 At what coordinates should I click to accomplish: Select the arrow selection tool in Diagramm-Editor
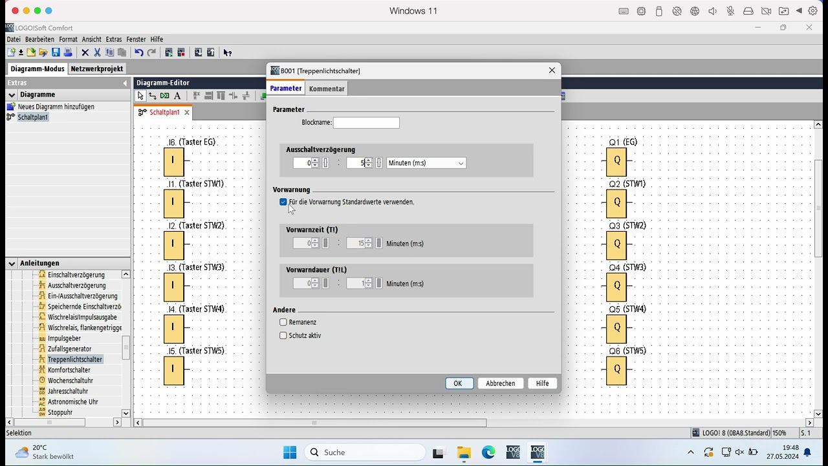pyautogui.click(x=140, y=96)
